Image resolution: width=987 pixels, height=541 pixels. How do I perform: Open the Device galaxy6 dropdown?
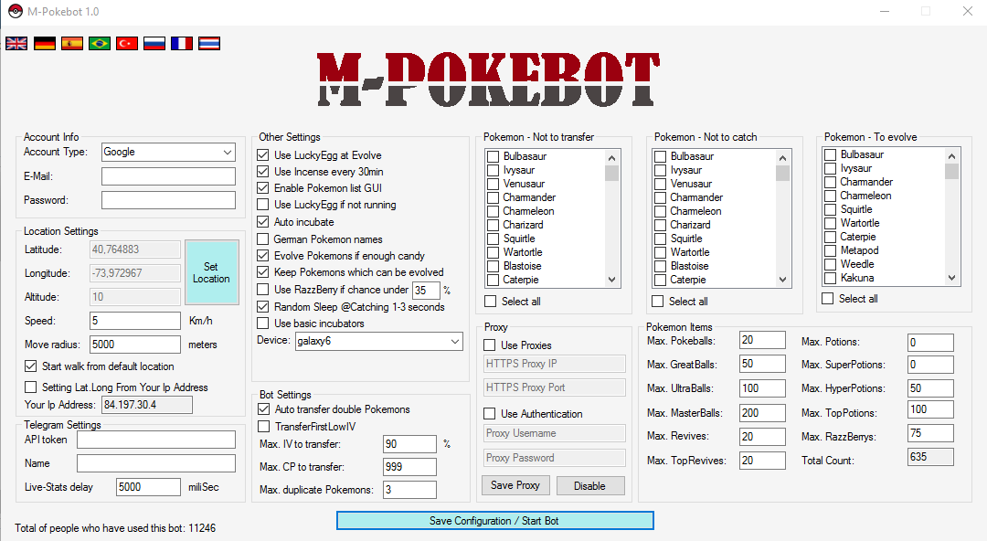[379, 342]
